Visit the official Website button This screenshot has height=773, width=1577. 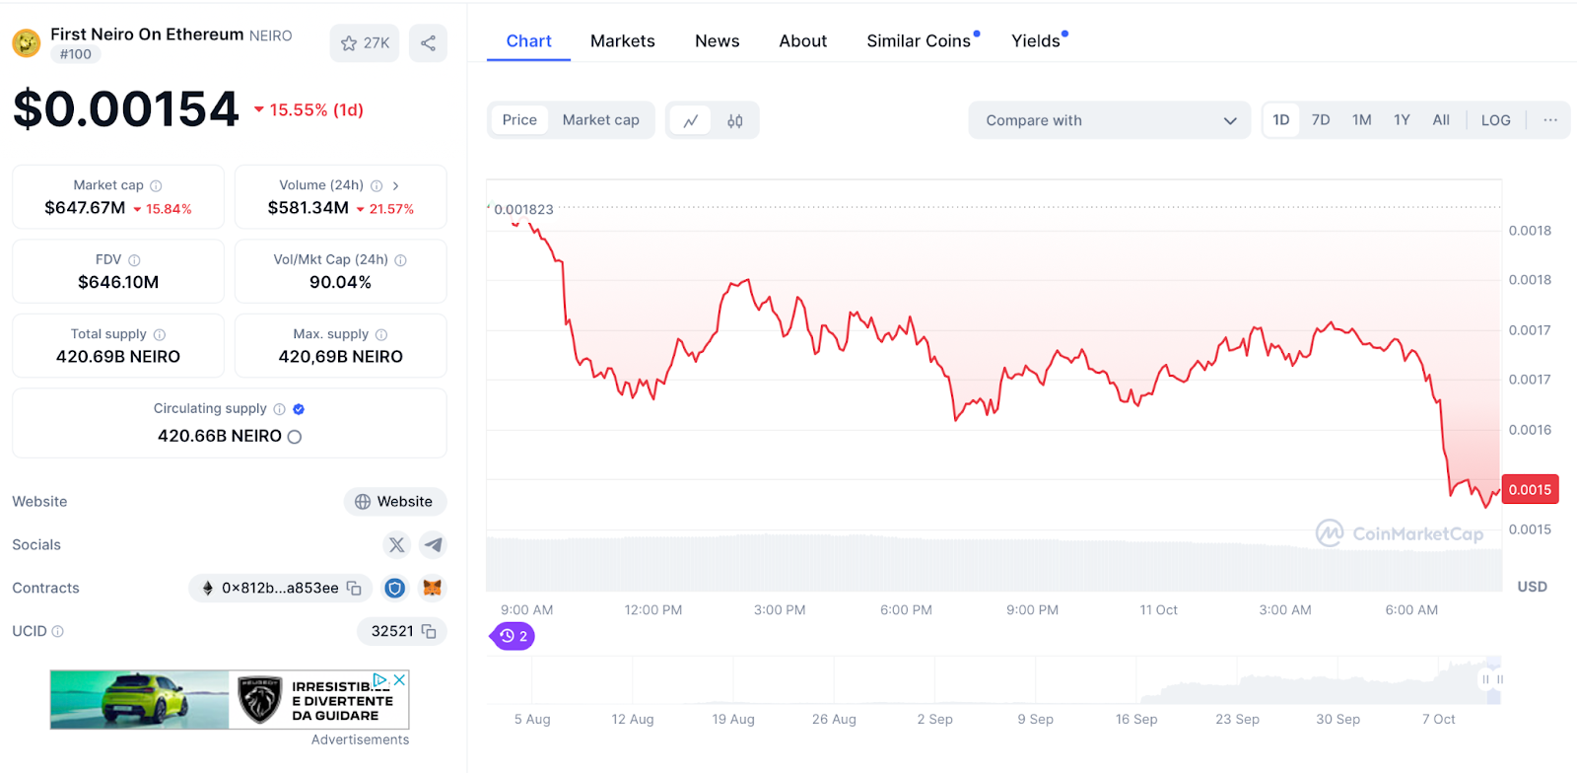[395, 502]
